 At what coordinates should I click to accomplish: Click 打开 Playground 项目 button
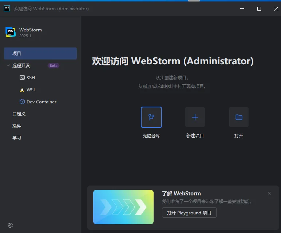tap(189, 213)
